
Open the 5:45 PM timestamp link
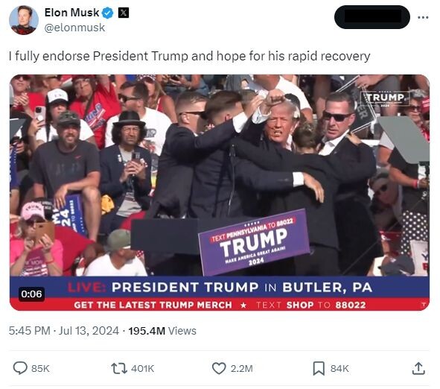[x=30, y=331]
